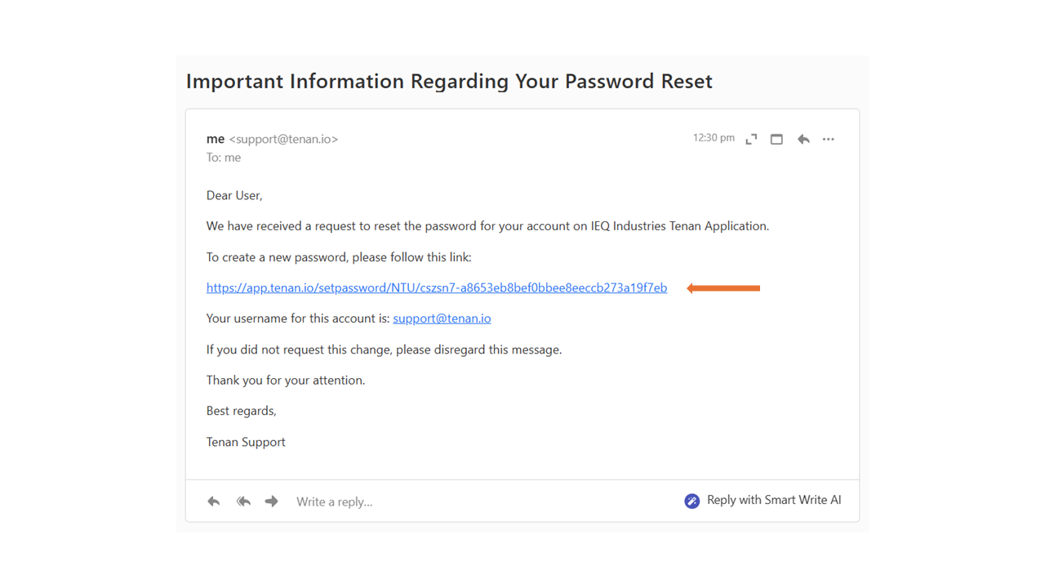Image resolution: width=1045 pixels, height=588 pixels.
Task: Click the reply arrow beside the timestamp
Action: click(803, 140)
